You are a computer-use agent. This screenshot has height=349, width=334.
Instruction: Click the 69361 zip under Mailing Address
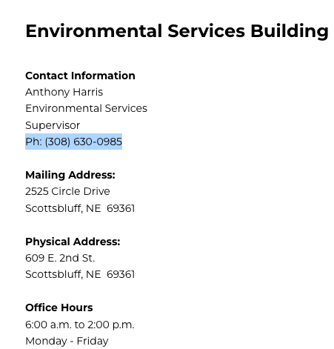click(x=121, y=208)
